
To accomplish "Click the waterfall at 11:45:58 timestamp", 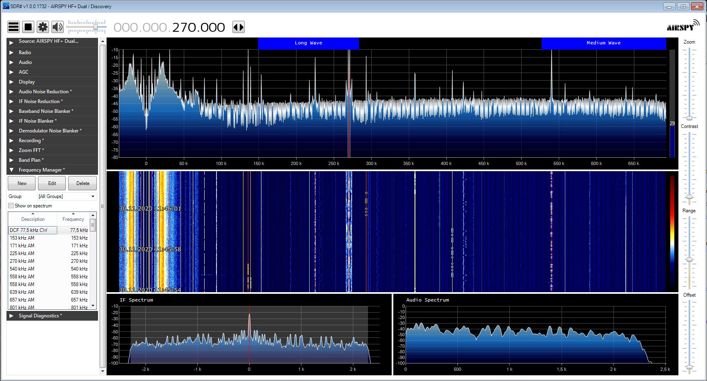I will tap(150, 249).
